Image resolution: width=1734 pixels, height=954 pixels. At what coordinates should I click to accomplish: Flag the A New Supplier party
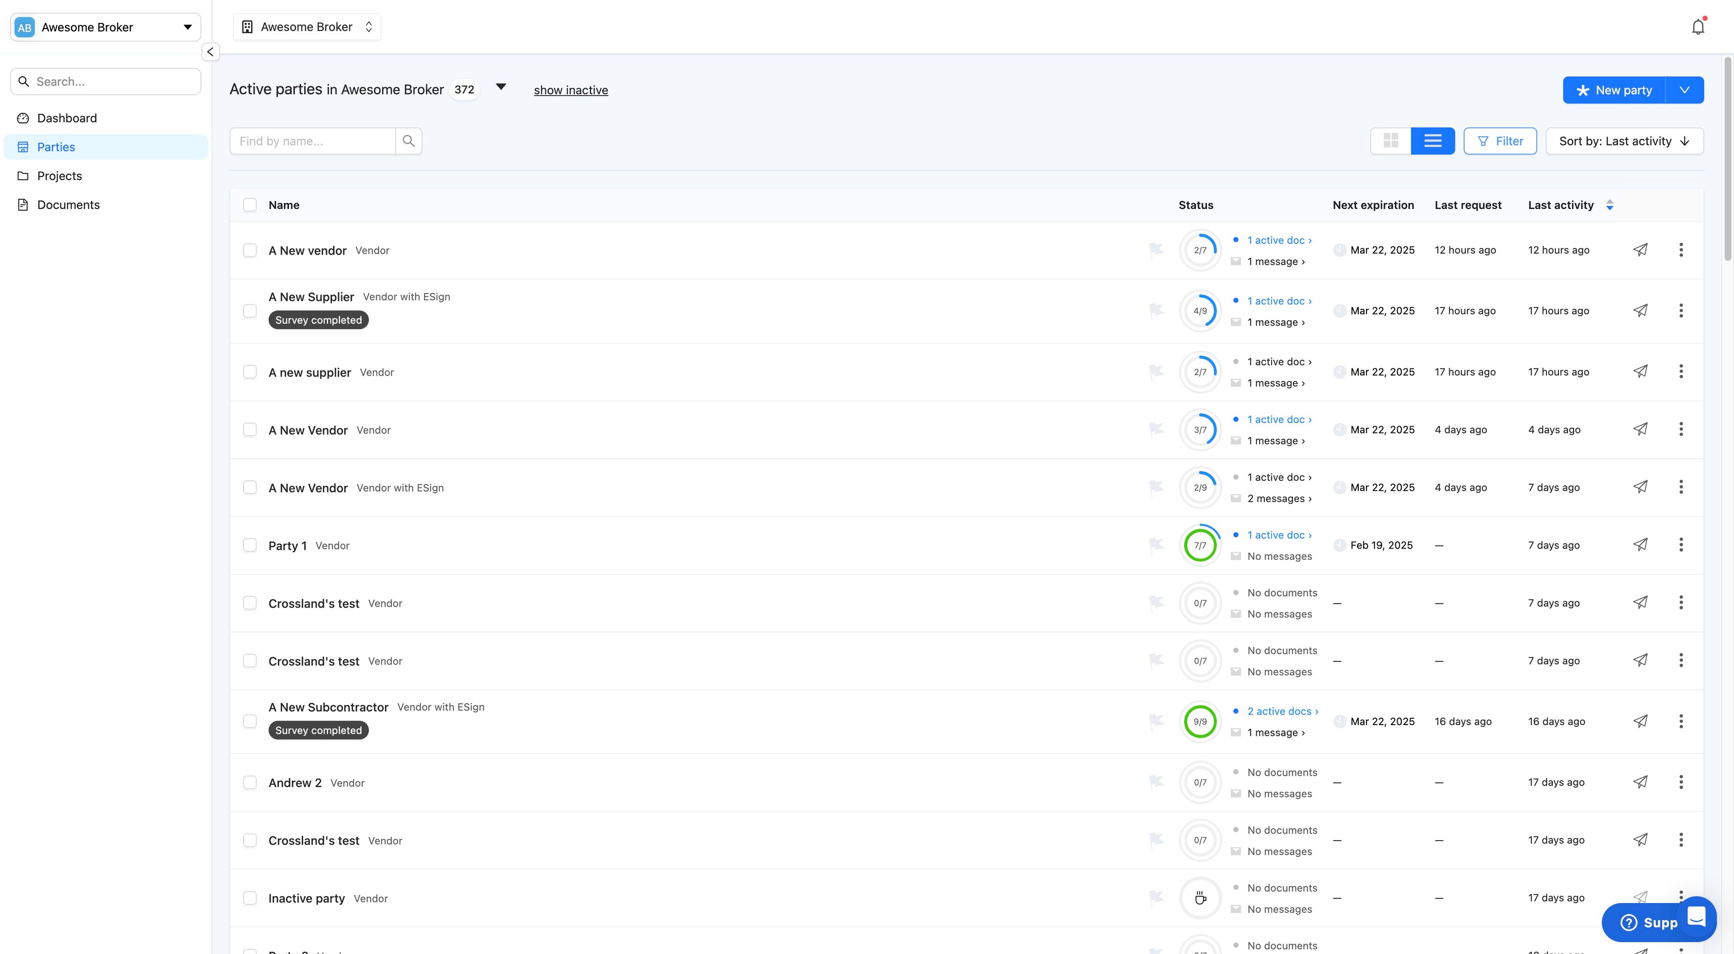pyautogui.click(x=1156, y=310)
